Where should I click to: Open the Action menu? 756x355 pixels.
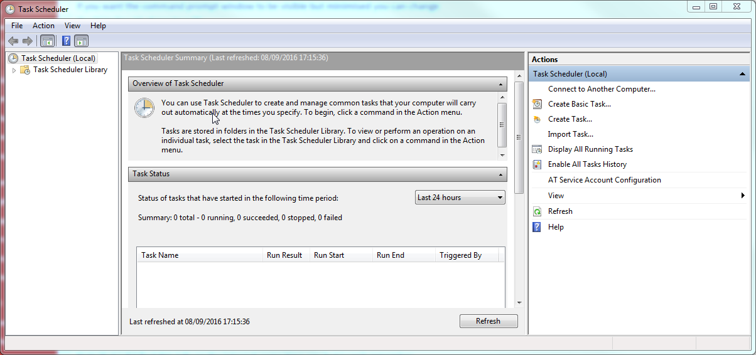pyautogui.click(x=43, y=26)
